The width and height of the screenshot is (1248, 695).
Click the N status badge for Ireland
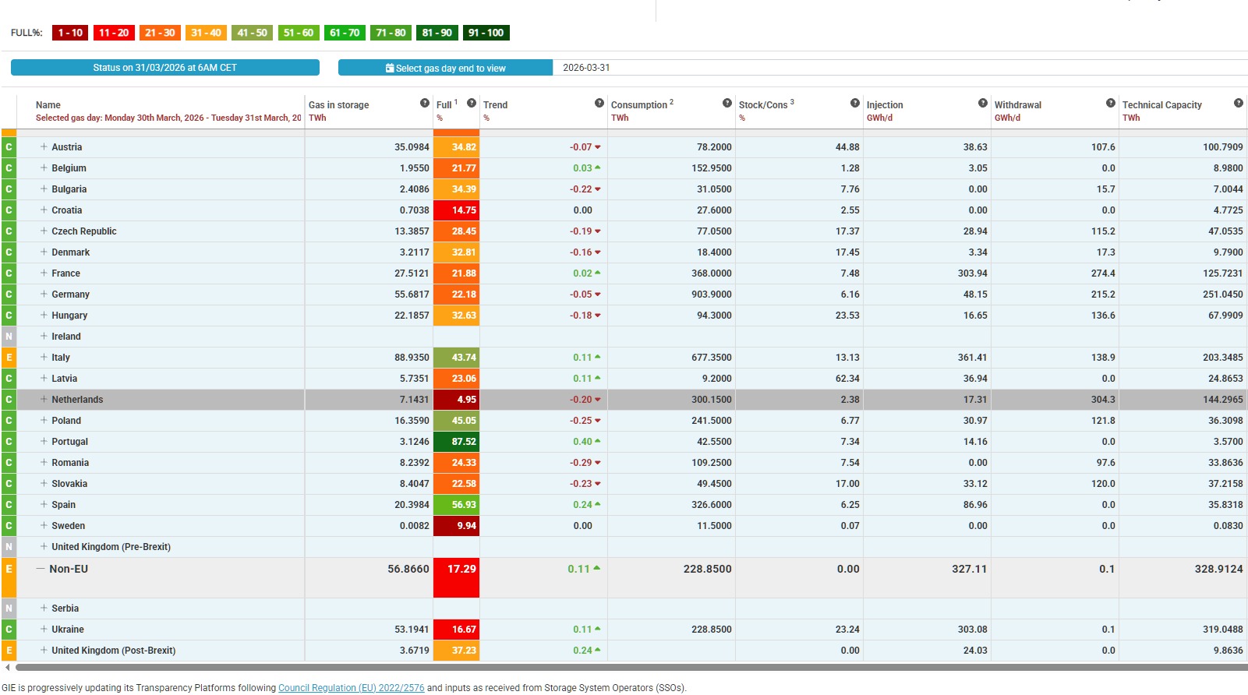[9, 337]
